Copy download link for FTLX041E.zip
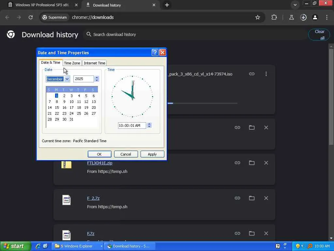This screenshot has height=251, width=334. [x=237, y=163]
